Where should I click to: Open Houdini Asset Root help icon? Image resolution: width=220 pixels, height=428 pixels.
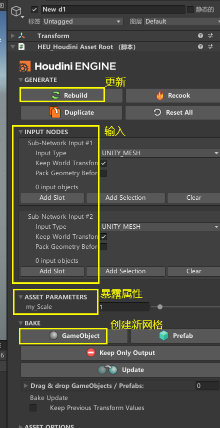(200, 47)
